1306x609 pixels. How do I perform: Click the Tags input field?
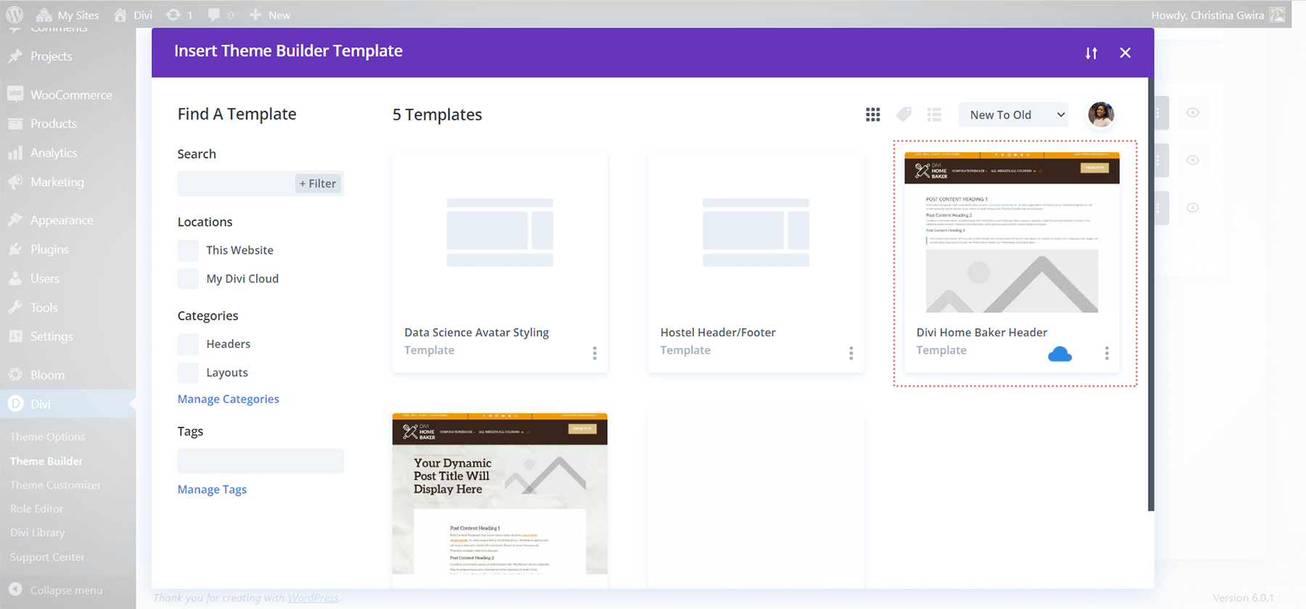[x=260, y=461]
